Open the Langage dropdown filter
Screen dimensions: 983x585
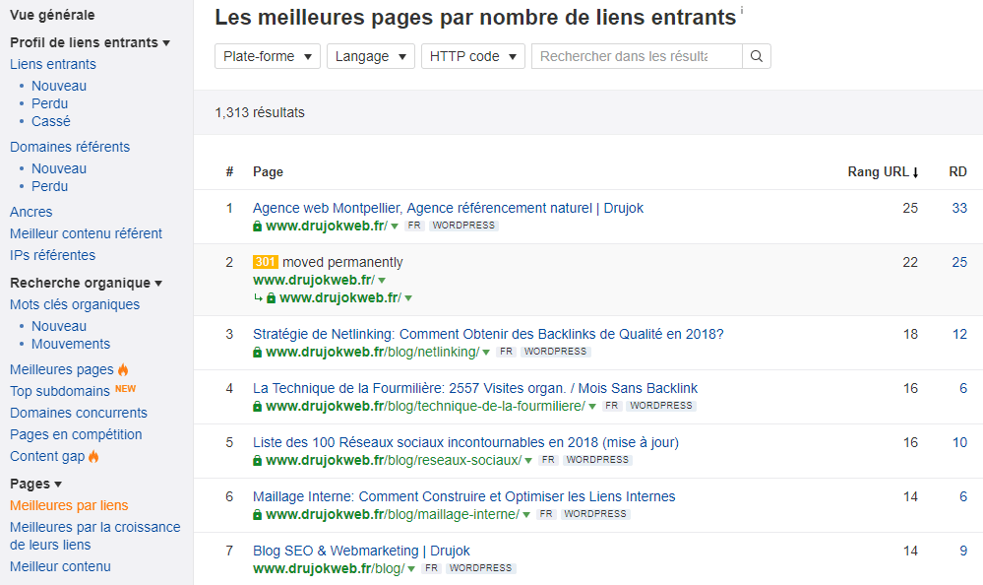tap(371, 56)
